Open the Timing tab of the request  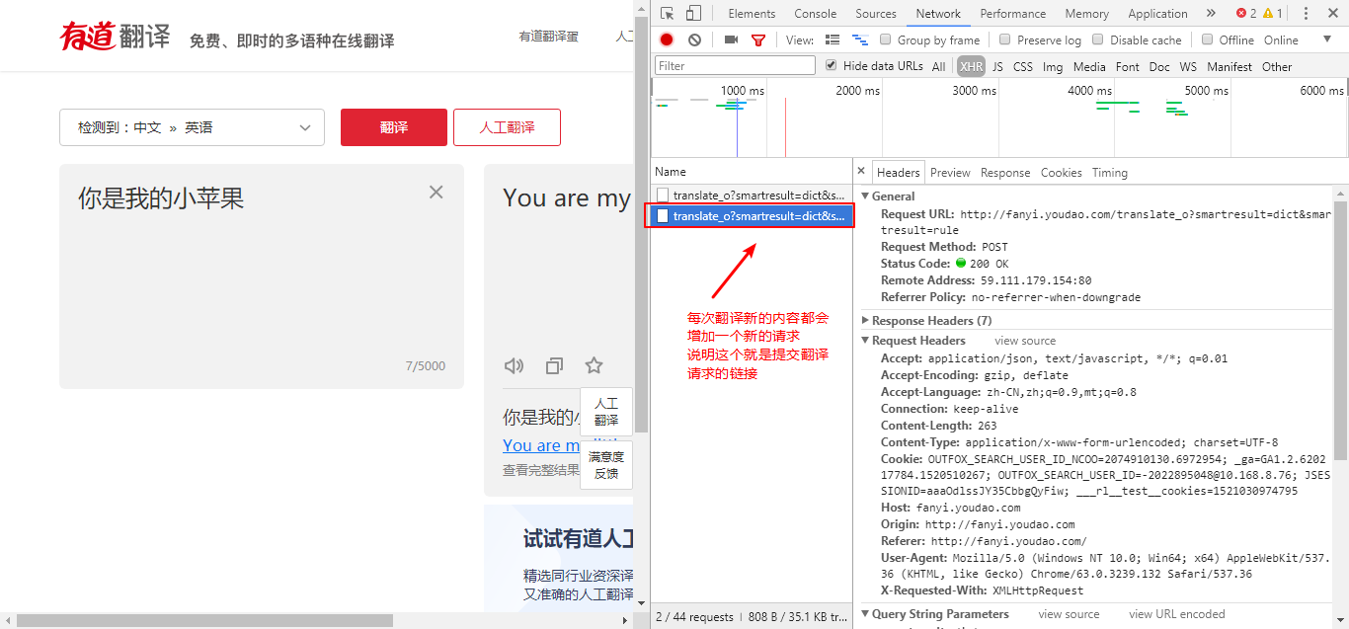pyautogui.click(x=1110, y=172)
